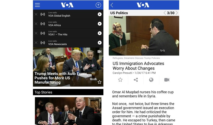
Task: Go back using the header arrow
Action: click(x=112, y=5)
